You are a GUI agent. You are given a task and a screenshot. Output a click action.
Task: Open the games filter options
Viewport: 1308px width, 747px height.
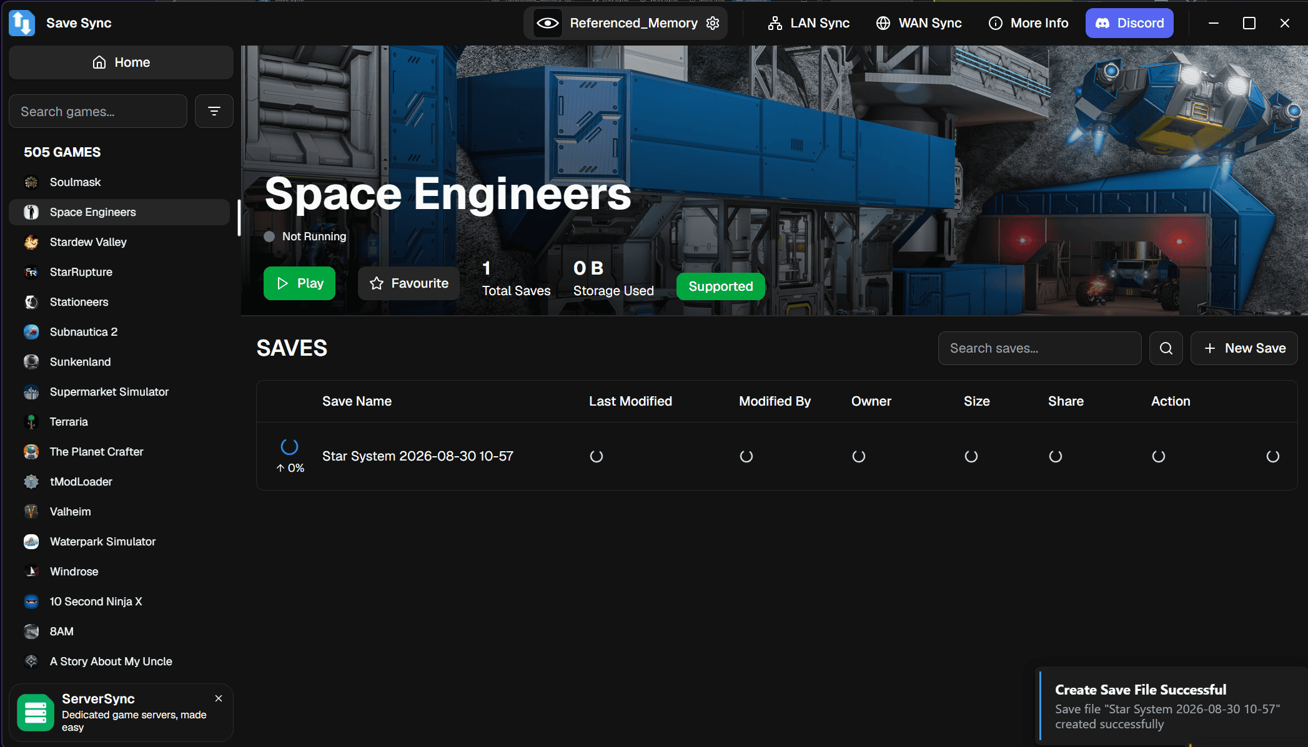pyautogui.click(x=214, y=111)
